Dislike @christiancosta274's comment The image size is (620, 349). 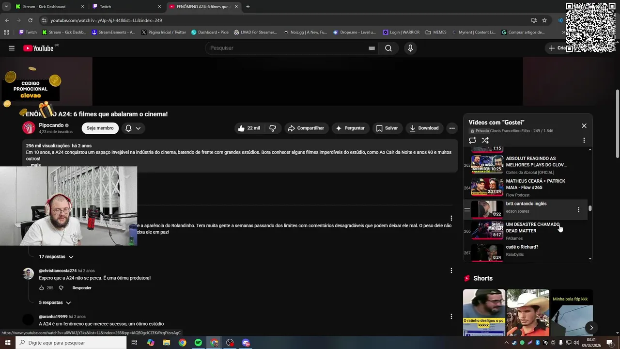pyautogui.click(x=61, y=288)
